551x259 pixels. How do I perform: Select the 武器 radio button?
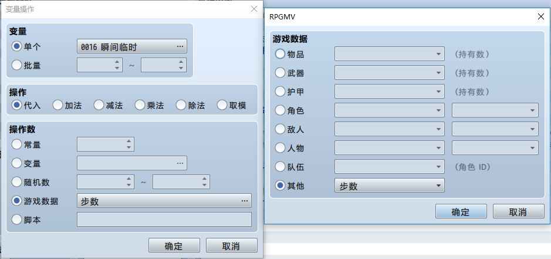click(280, 73)
